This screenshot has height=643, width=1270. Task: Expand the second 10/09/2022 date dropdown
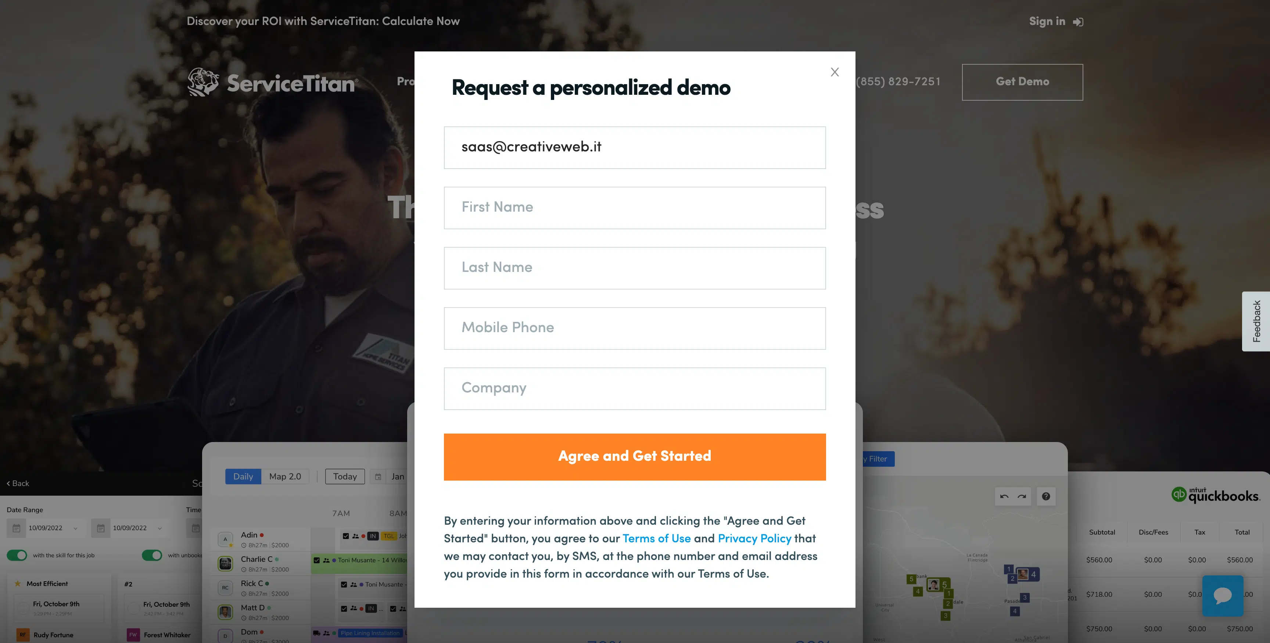click(160, 528)
